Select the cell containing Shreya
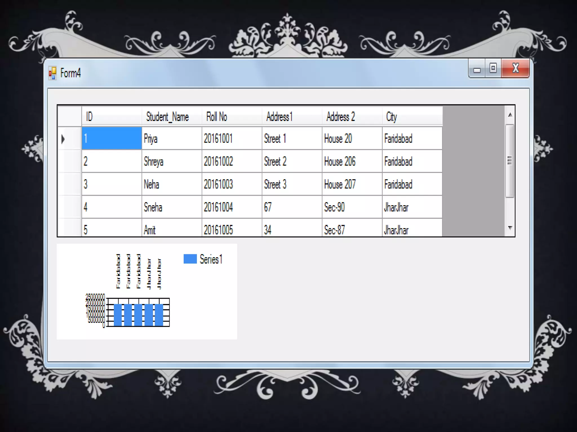Viewport: 577px width, 432px height. (x=172, y=161)
